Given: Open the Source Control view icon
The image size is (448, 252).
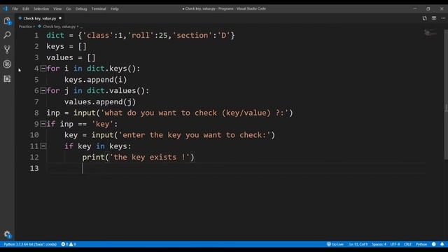Looking at the screenshot, I should coord(7,50).
